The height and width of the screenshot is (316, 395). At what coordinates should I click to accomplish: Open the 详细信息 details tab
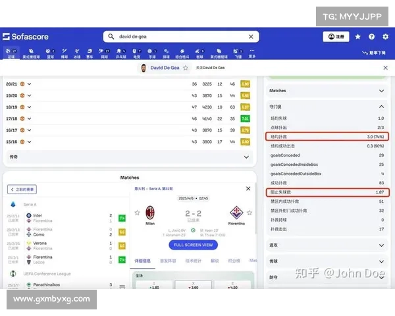[x=143, y=261]
